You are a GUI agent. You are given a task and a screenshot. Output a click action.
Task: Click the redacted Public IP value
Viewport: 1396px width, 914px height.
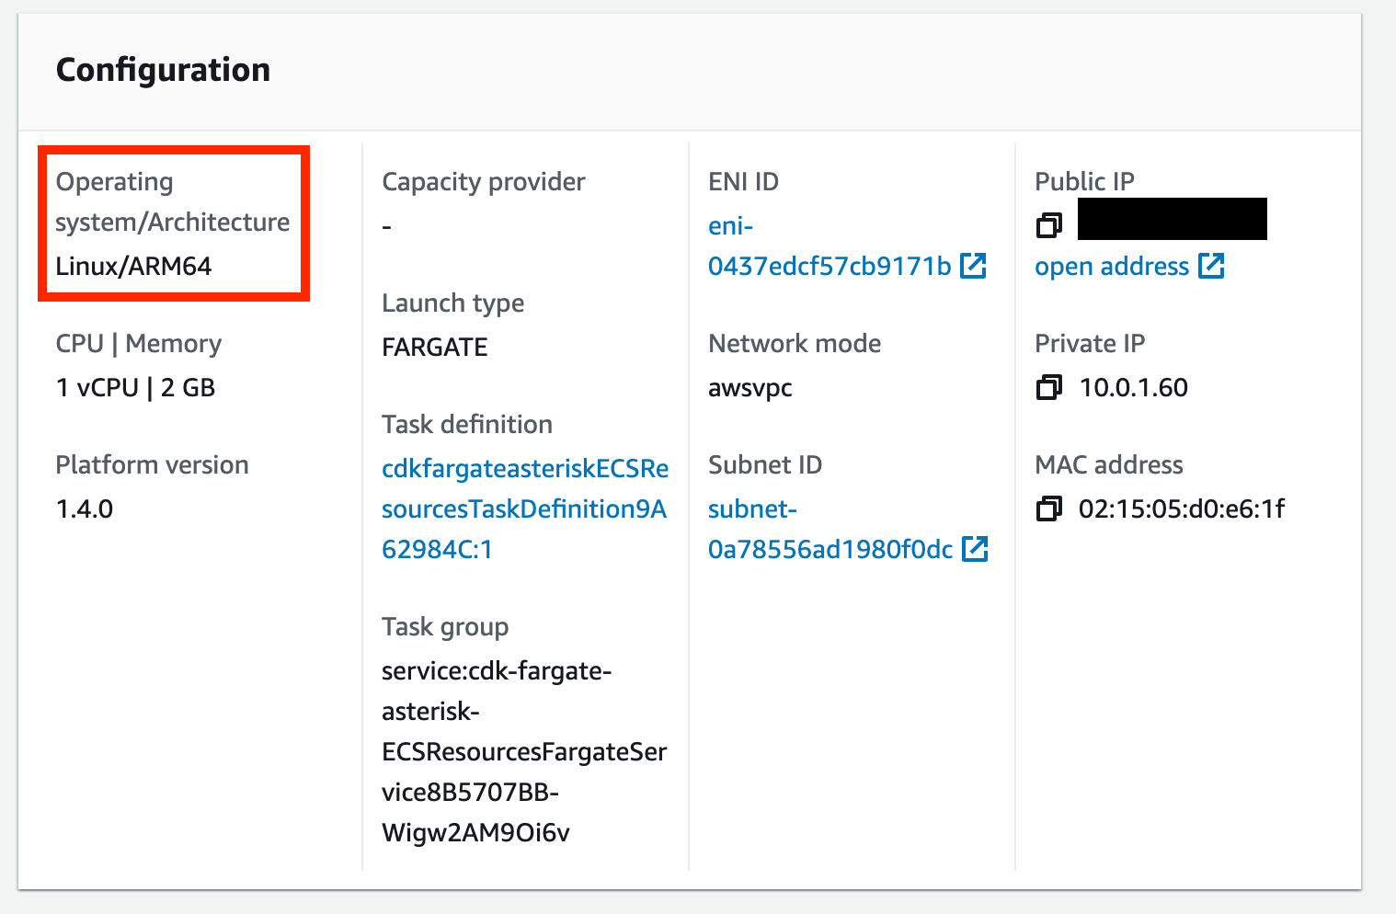1172,220
